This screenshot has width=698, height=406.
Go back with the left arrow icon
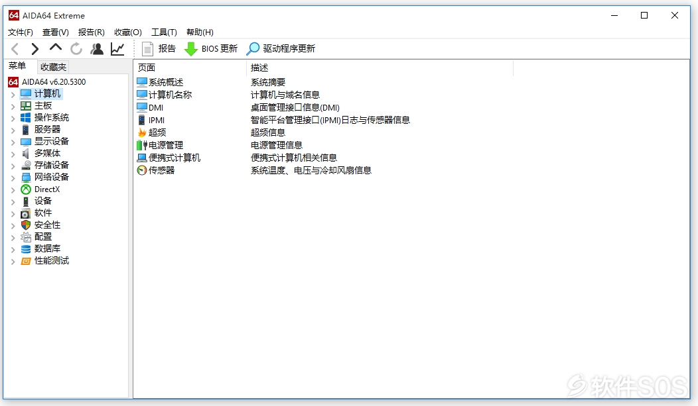[x=15, y=49]
